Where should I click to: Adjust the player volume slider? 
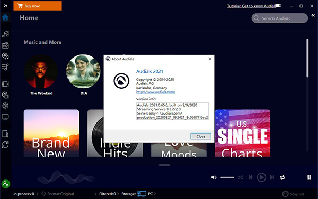pos(227,177)
